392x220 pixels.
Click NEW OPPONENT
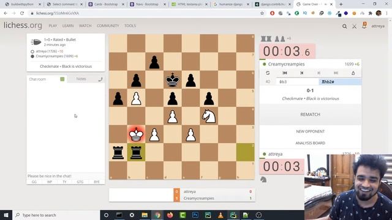pos(311,131)
